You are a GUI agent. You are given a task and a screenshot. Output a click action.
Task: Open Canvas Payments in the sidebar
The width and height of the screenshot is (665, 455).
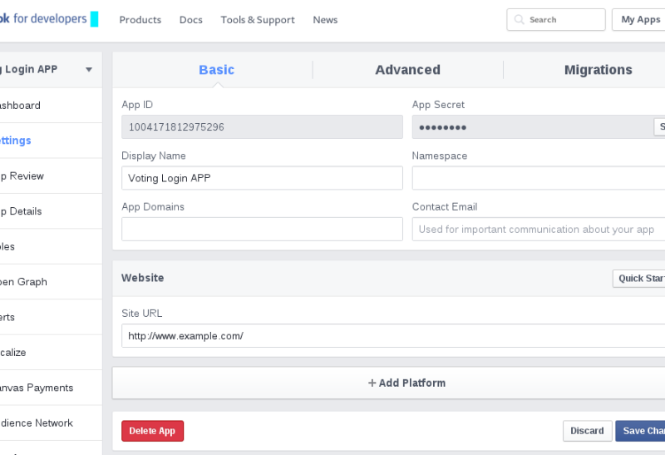51,387
